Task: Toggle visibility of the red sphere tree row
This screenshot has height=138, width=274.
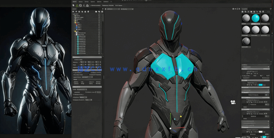Action: [x=99, y=24]
